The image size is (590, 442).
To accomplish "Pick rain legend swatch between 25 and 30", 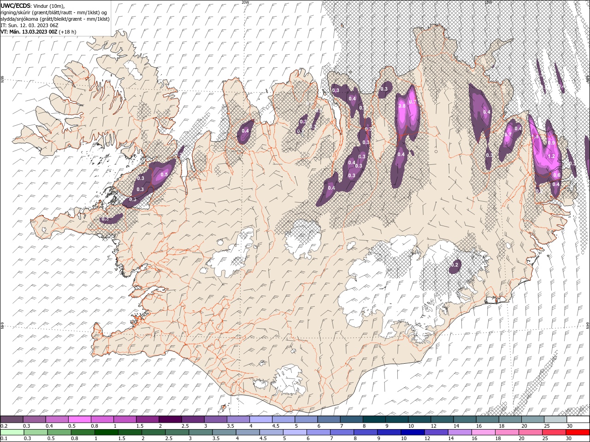I will click(x=554, y=432).
